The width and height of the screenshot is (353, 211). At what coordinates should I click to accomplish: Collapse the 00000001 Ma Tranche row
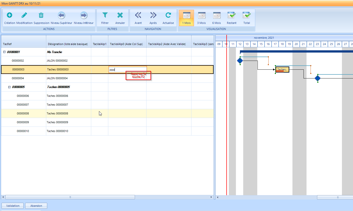pyautogui.click(x=4, y=52)
